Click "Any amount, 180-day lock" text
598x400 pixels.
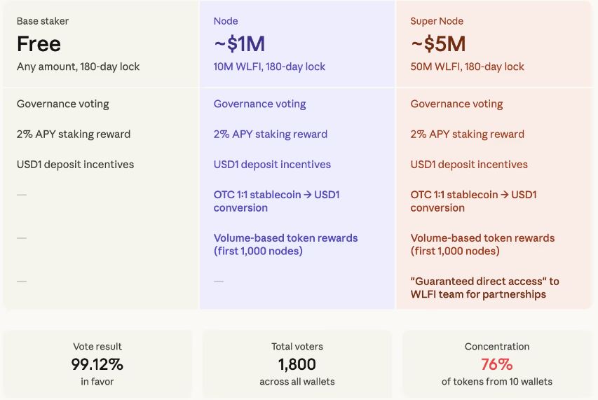click(78, 67)
